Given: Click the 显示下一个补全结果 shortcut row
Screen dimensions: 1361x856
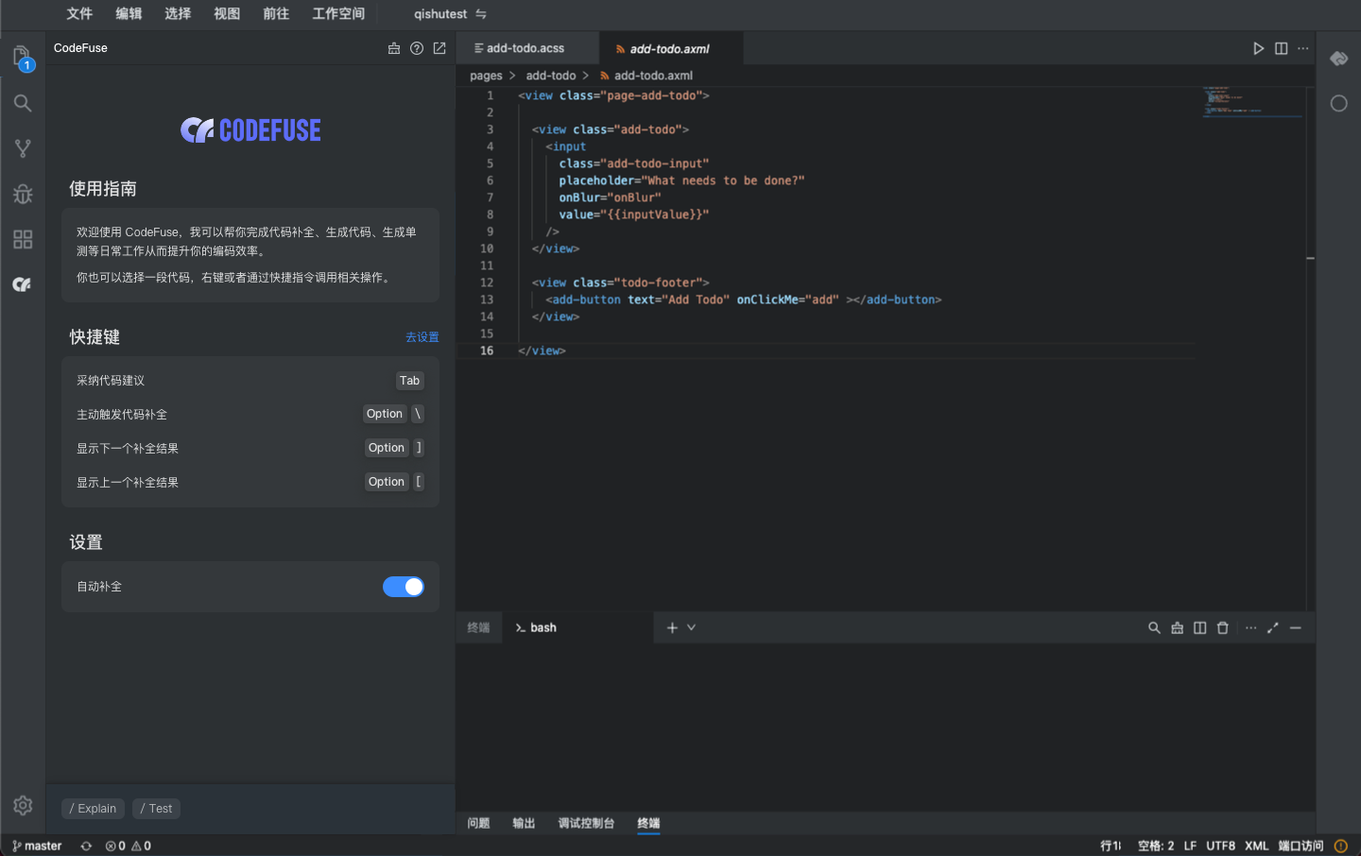Looking at the screenshot, I should pos(250,449).
